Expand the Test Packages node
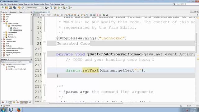The width and height of the screenshot is (199, 112). [4, 32]
